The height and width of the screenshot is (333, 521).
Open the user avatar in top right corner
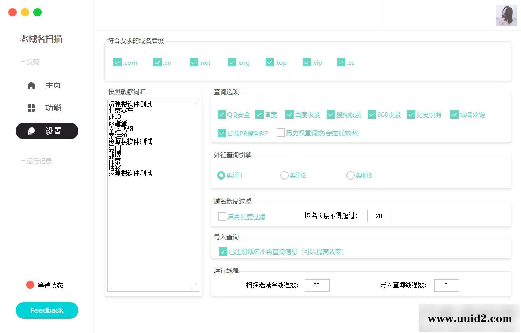pos(506,15)
